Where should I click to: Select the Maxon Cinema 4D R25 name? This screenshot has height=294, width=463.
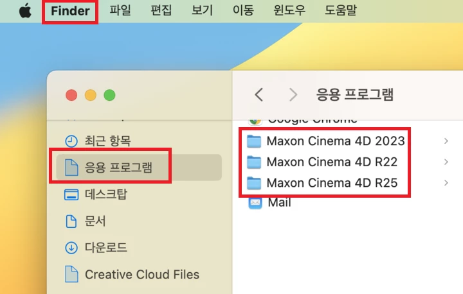332,183
